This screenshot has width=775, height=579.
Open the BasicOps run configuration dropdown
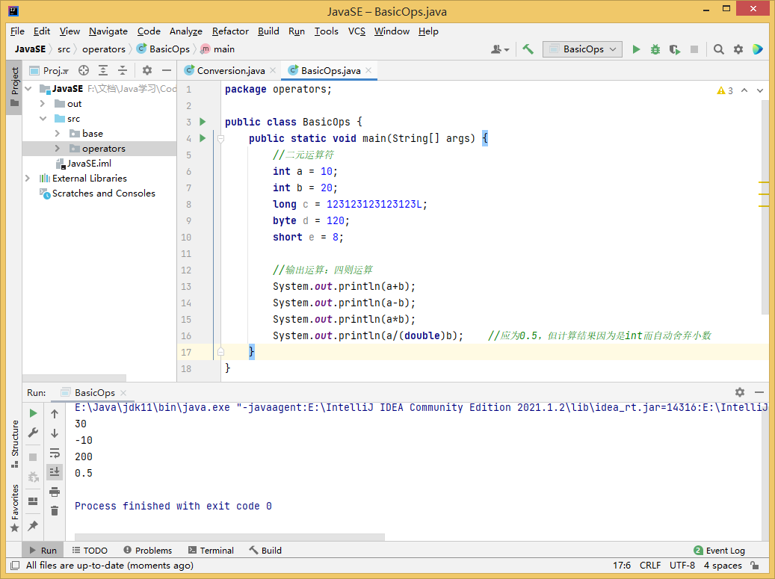point(583,49)
